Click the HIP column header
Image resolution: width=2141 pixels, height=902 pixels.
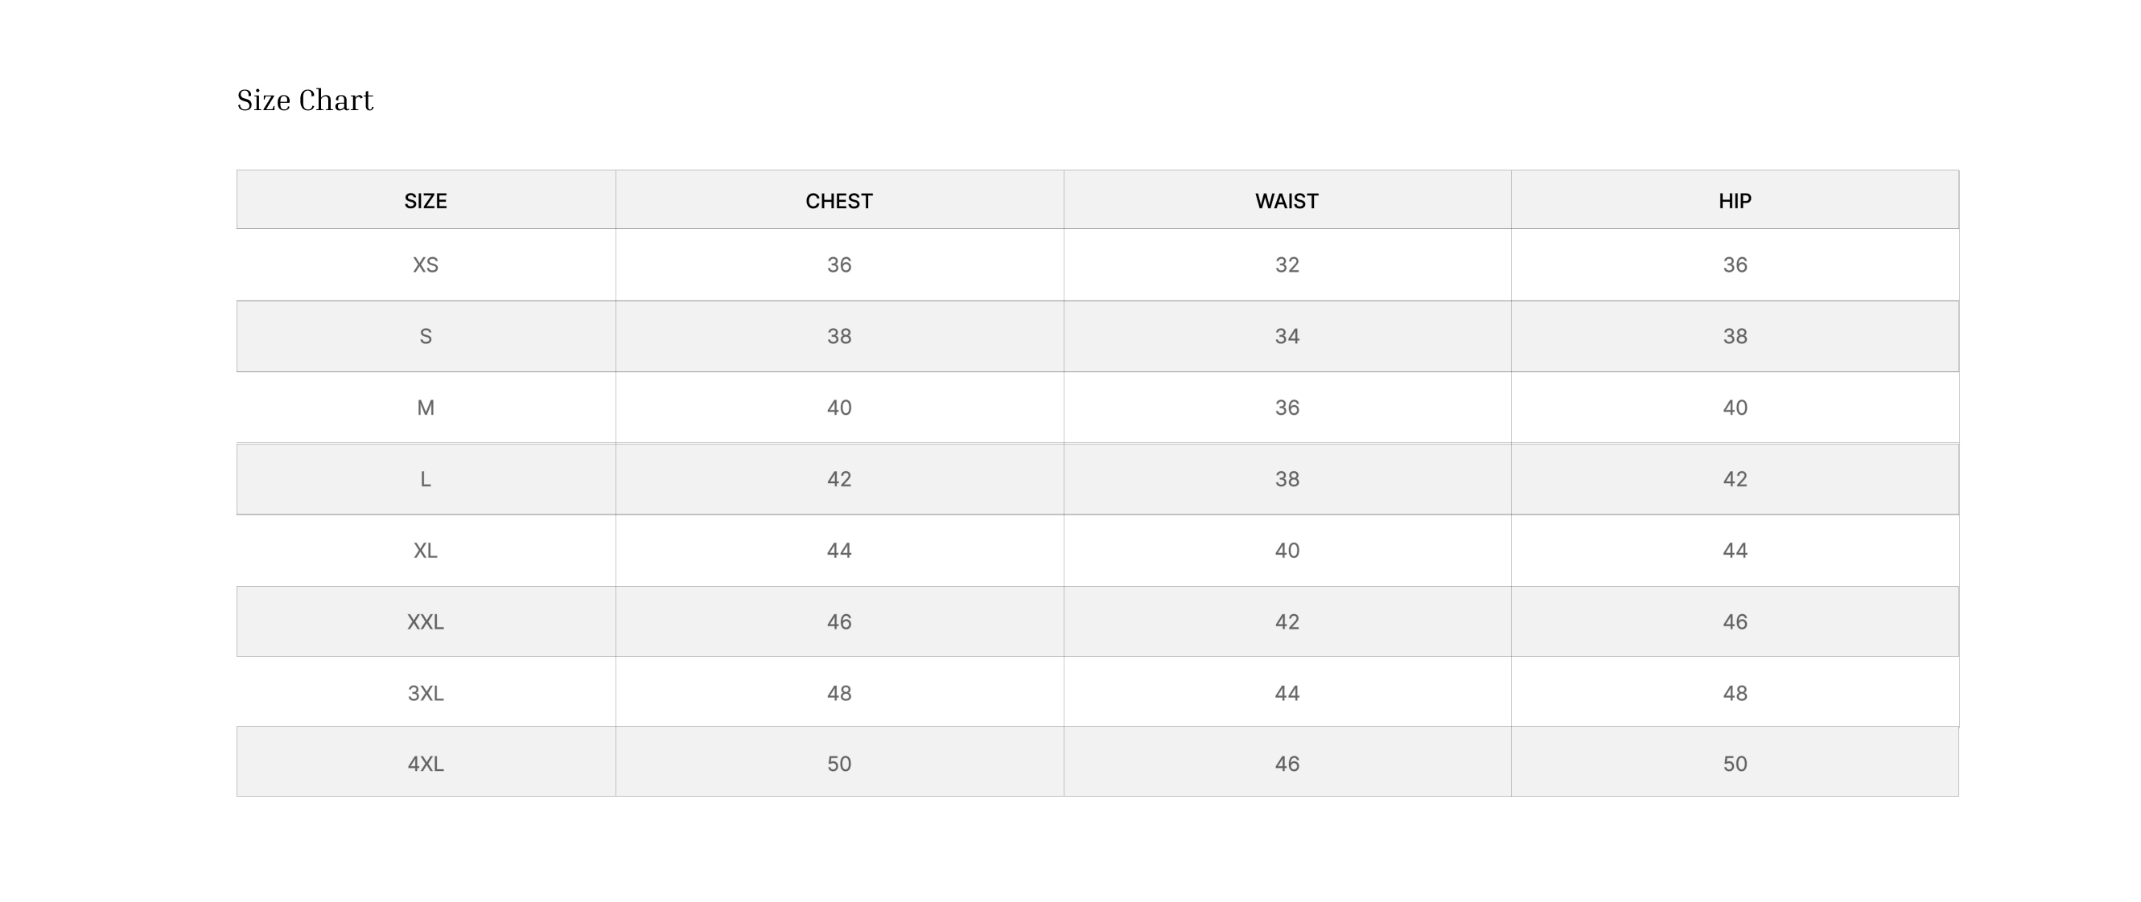click(x=1735, y=201)
